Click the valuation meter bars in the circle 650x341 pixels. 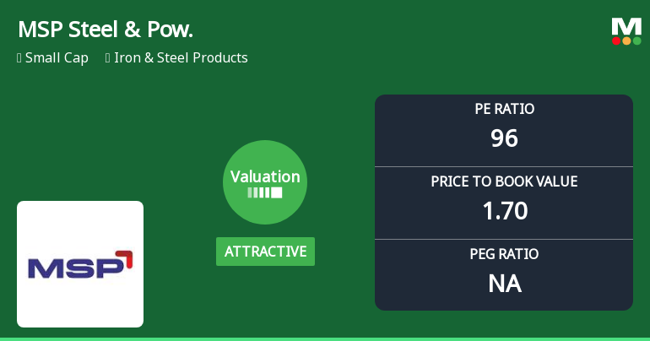point(265,192)
